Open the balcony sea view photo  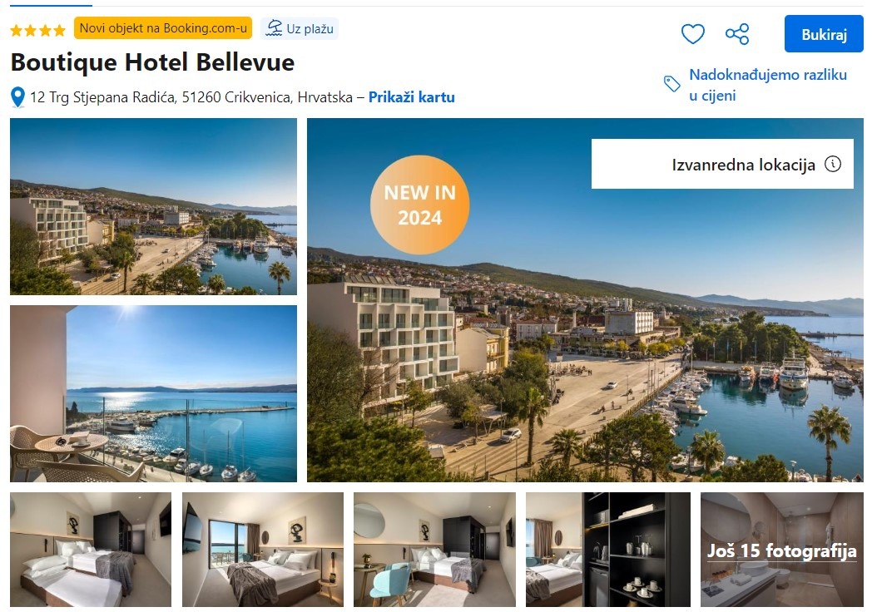pos(153,393)
